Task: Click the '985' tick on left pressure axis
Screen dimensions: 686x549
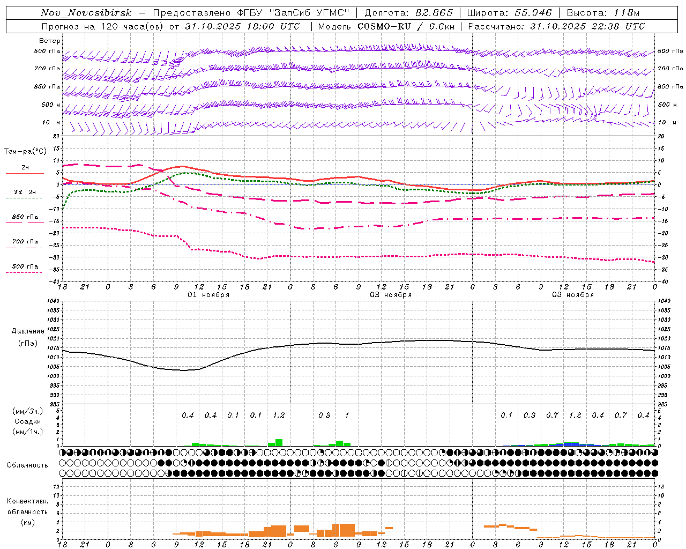Action: (x=55, y=404)
